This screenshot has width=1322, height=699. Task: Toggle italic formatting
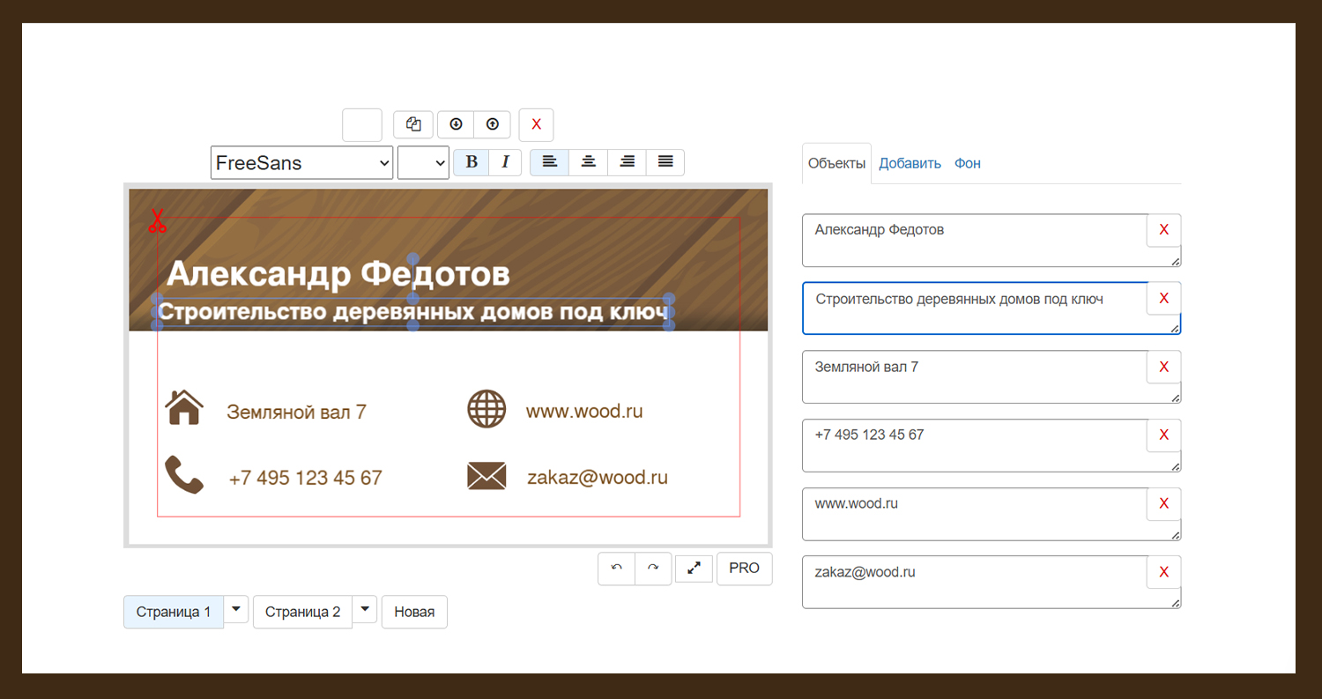(x=505, y=162)
